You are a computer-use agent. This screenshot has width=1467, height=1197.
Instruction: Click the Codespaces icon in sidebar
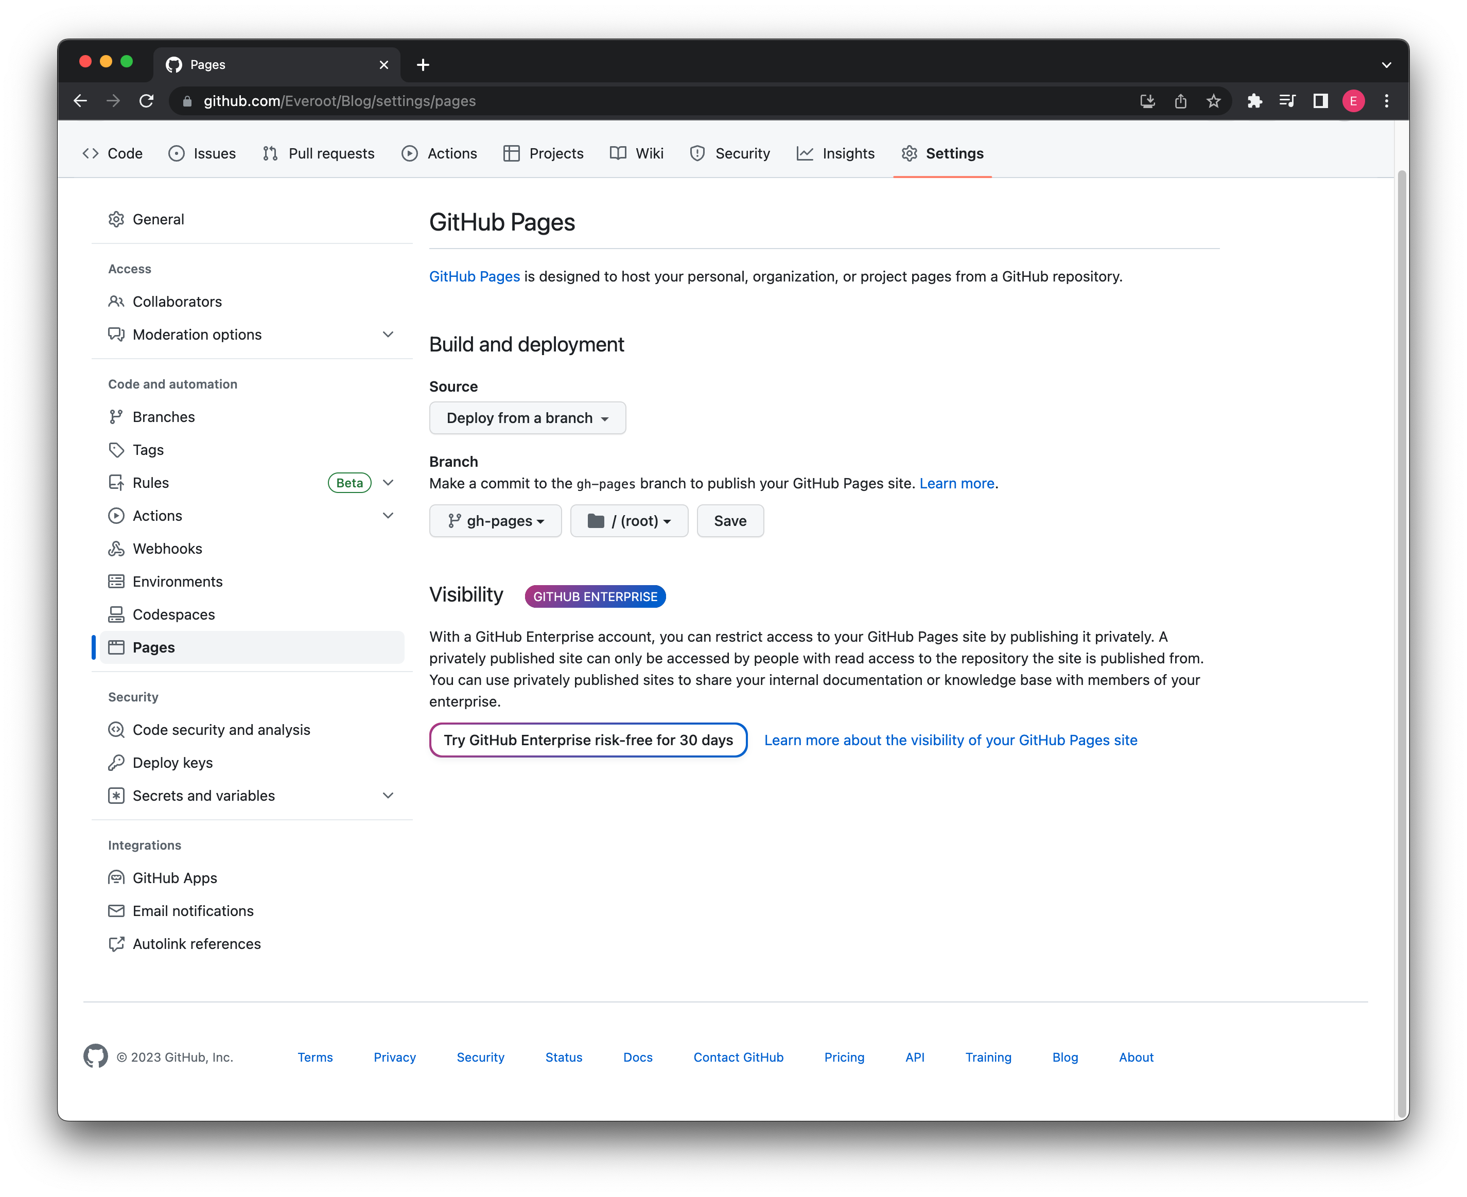pos(116,614)
